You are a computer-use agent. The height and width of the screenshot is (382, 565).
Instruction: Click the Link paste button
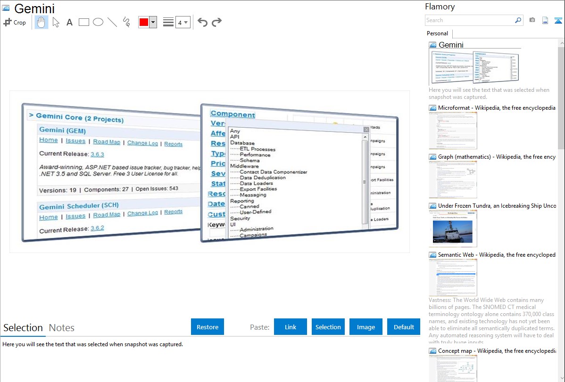click(x=291, y=327)
